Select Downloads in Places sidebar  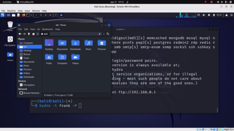[30, 77]
